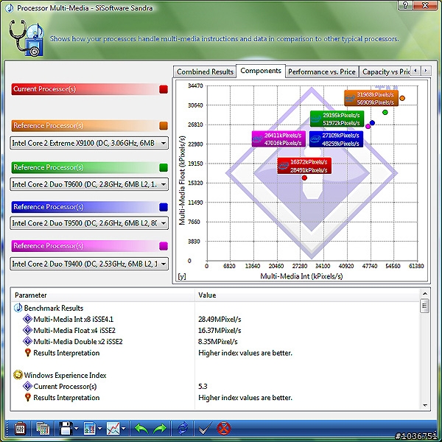Click the results list scroll down arrow

point(425,405)
